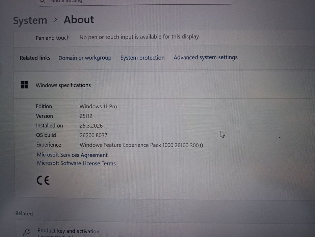
Task: Click the Pen and touch label
Action: point(52,38)
